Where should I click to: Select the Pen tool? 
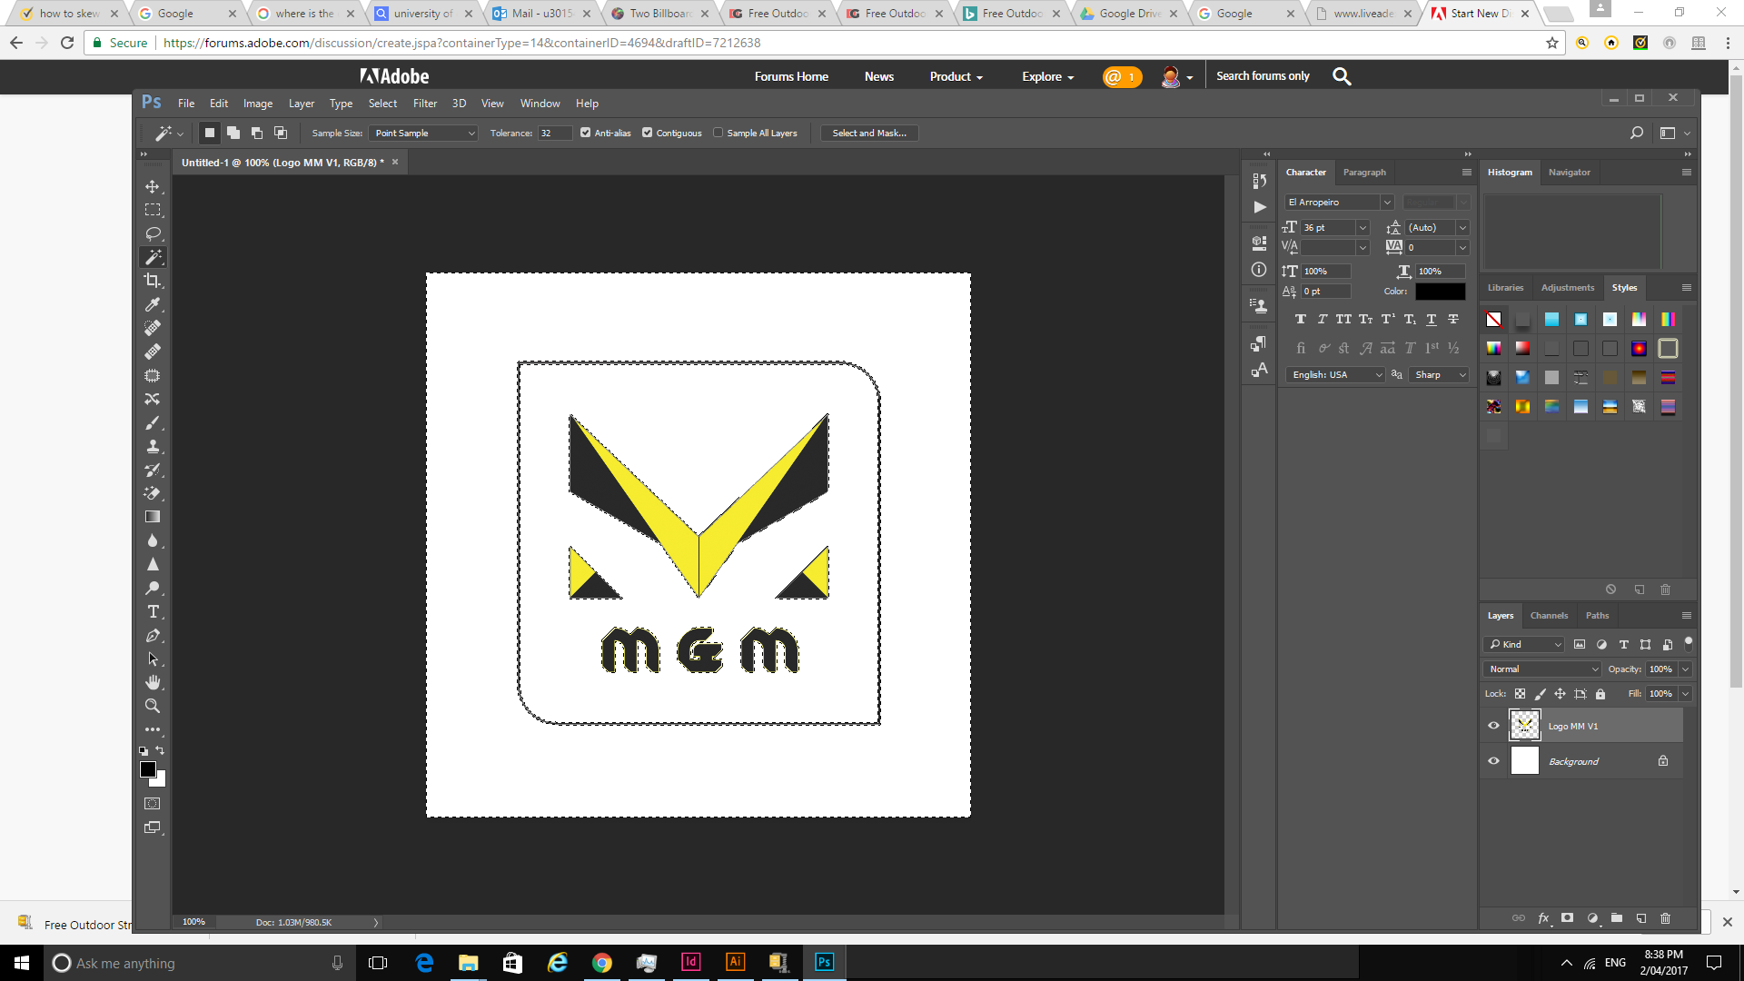tap(153, 636)
